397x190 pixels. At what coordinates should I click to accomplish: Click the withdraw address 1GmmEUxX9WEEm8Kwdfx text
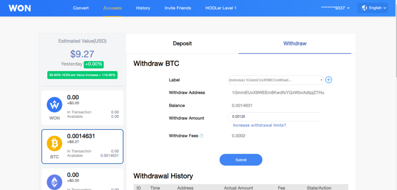[x=278, y=93]
